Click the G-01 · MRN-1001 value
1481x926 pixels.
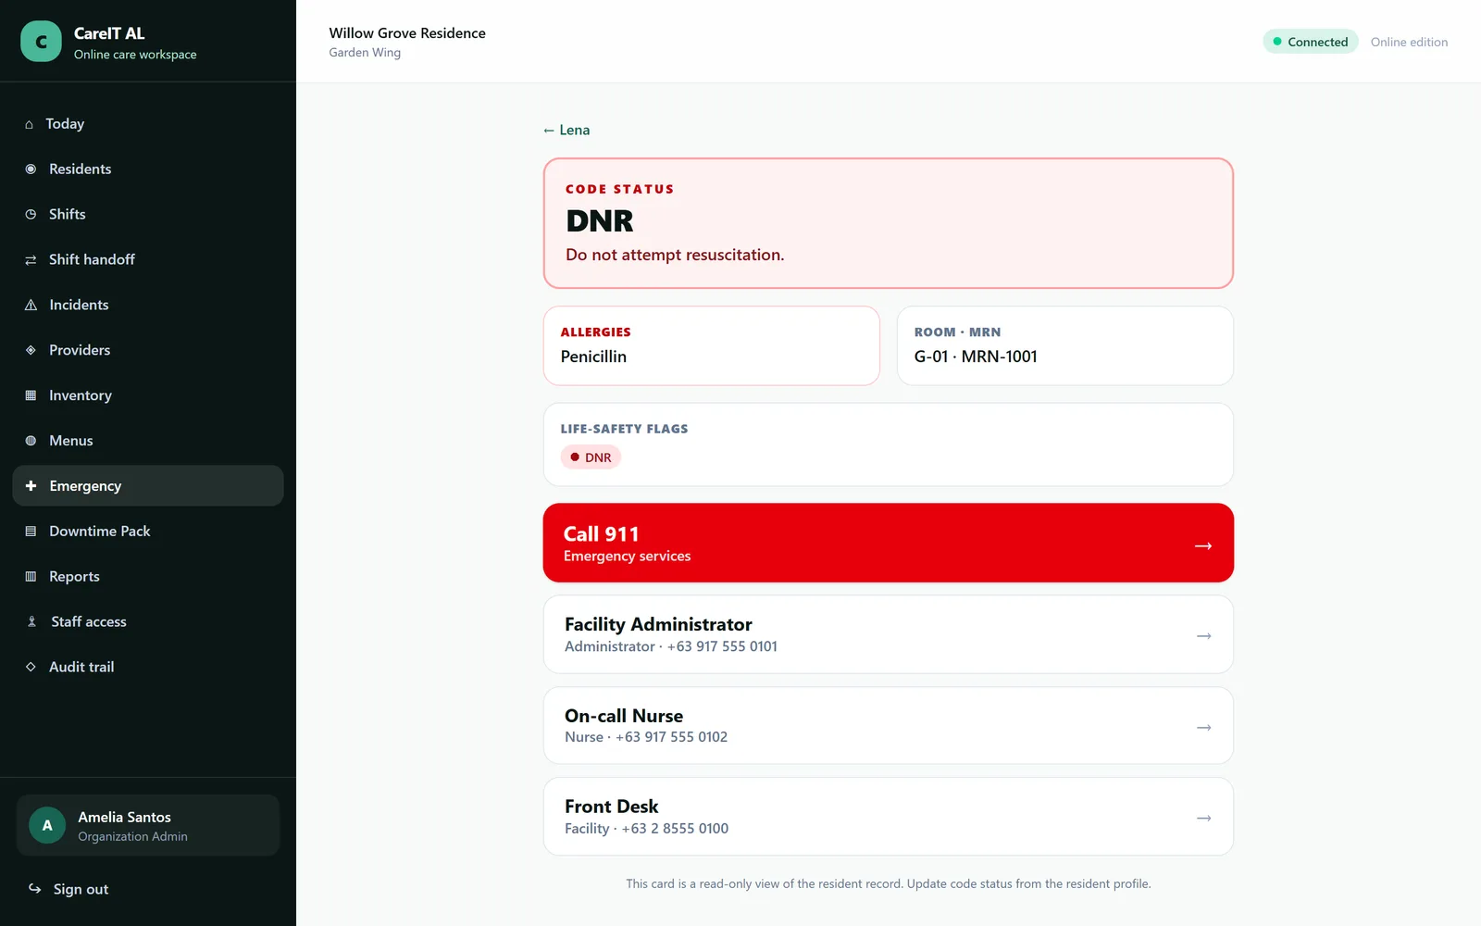coord(976,357)
